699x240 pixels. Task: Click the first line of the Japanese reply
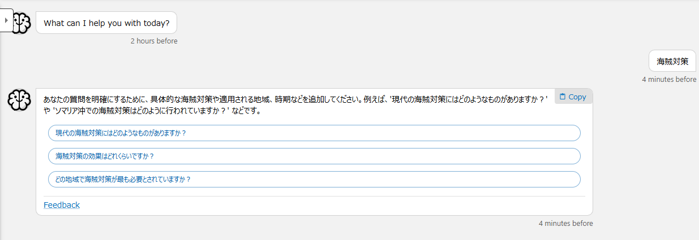click(x=226, y=98)
